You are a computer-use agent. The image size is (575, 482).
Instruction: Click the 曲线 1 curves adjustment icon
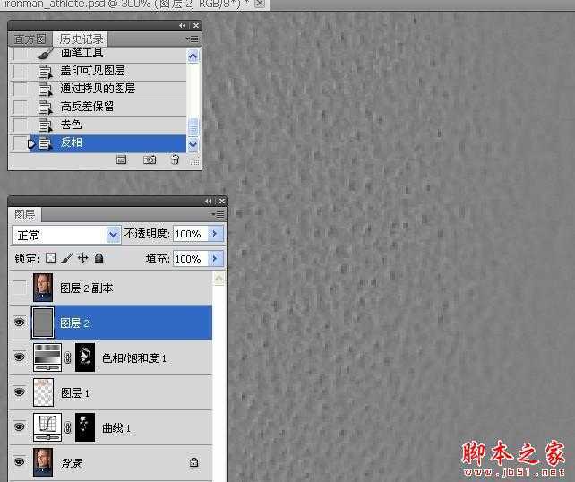(47, 427)
